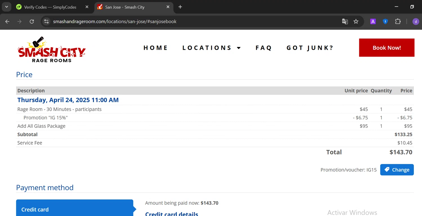Screen dimensions: 422x216
Task: Click the Payment method heading
Action: point(45,188)
